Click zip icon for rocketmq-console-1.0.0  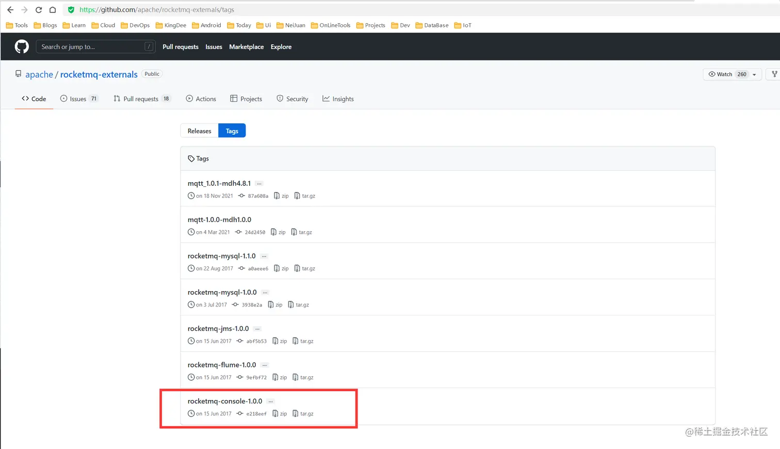pyautogui.click(x=275, y=414)
